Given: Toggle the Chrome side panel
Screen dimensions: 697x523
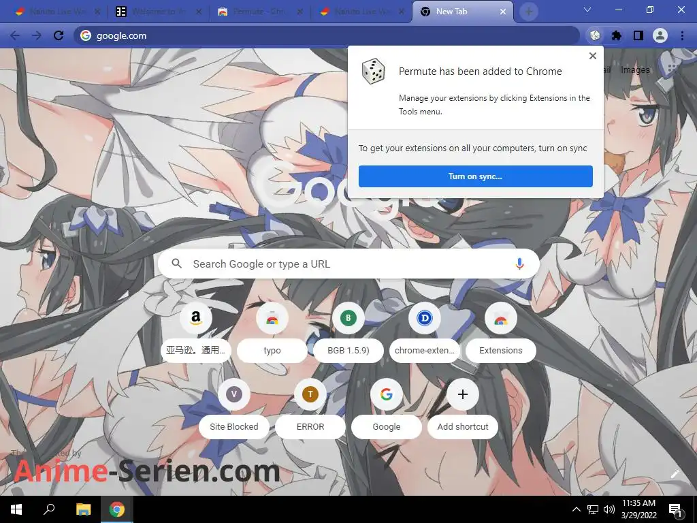Looking at the screenshot, I should click(x=638, y=35).
